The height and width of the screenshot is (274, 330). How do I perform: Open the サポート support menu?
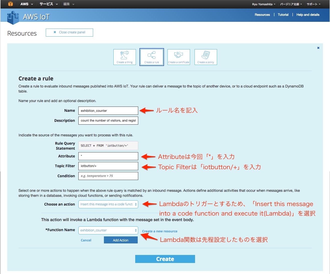point(313,4)
